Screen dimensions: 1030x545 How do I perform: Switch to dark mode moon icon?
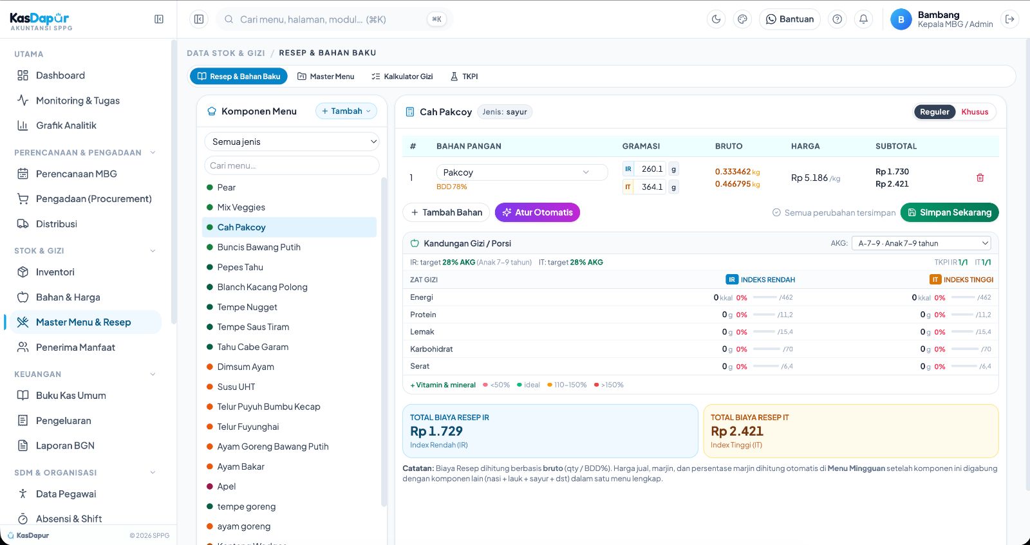tap(716, 19)
